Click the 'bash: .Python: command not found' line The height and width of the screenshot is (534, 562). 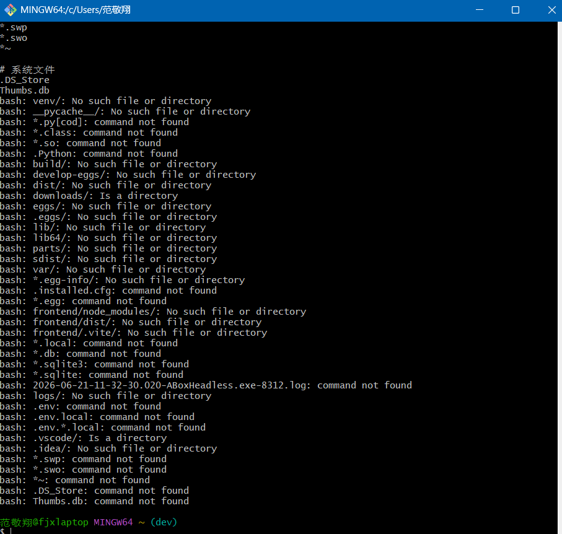[89, 154]
